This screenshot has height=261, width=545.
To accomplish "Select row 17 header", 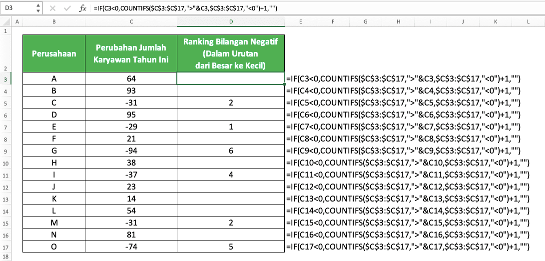I will [5, 246].
